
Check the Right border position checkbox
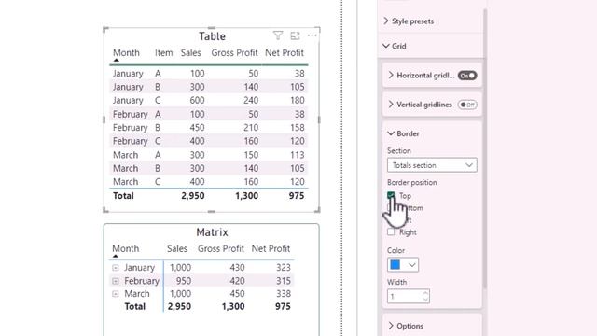click(x=391, y=232)
